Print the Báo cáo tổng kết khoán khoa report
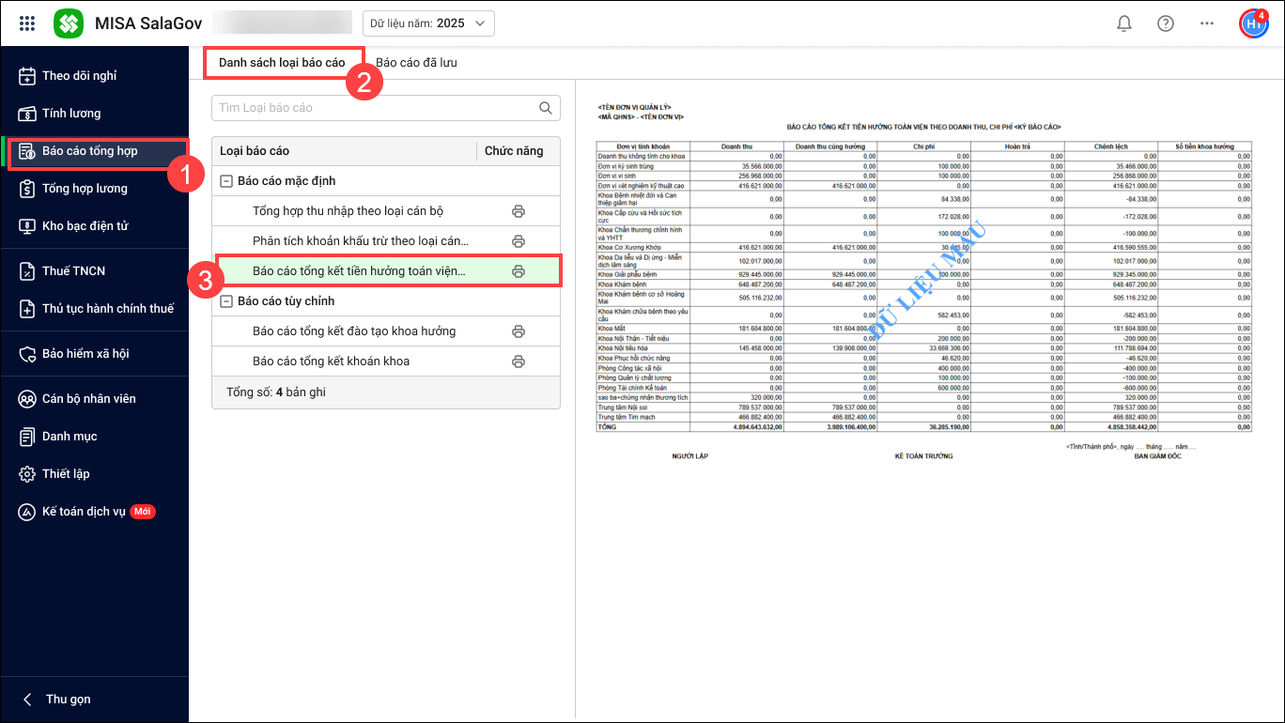This screenshot has height=723, width=1285. pos(518,361)
